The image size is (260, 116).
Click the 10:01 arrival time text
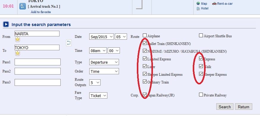[x=8, y=6]
